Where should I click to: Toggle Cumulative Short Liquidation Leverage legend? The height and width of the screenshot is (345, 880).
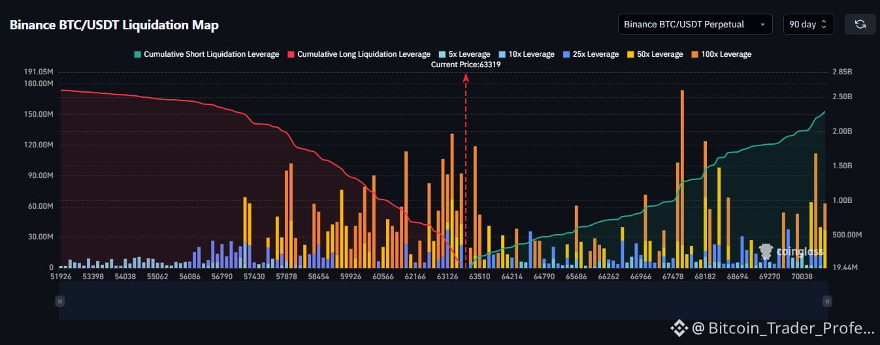(x=206, y=54)
